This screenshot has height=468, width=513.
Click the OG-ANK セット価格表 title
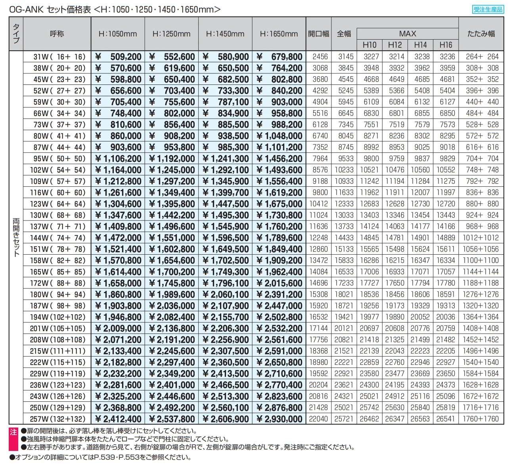115,10
